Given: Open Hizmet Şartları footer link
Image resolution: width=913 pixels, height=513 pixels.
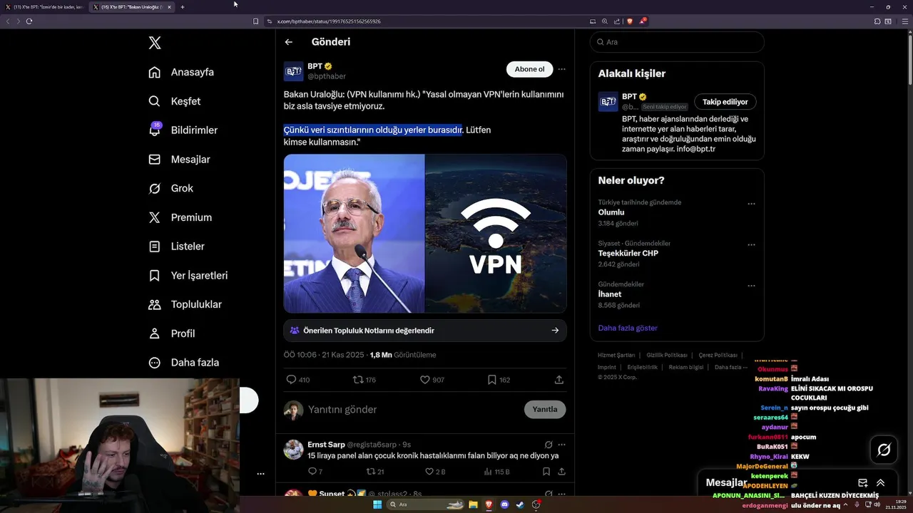Looking at the screenshot, I should click(616, 355).
